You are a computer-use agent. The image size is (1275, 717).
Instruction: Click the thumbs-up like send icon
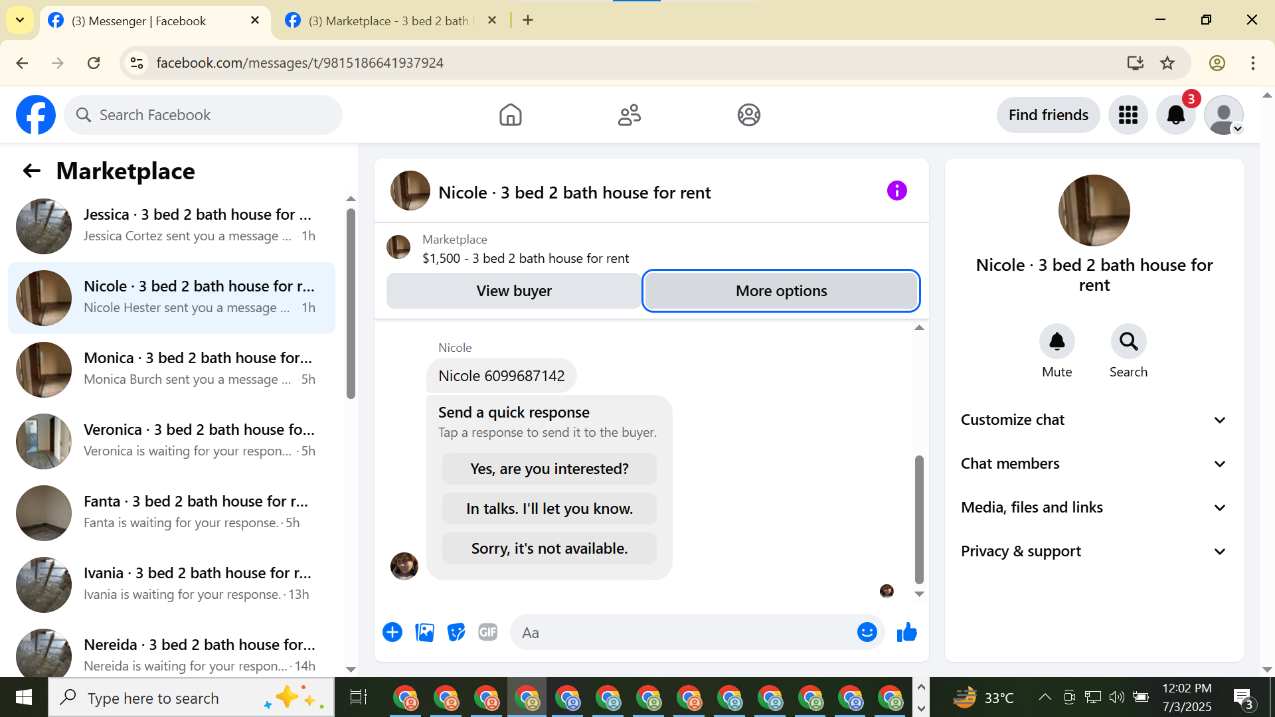[906, 633]
